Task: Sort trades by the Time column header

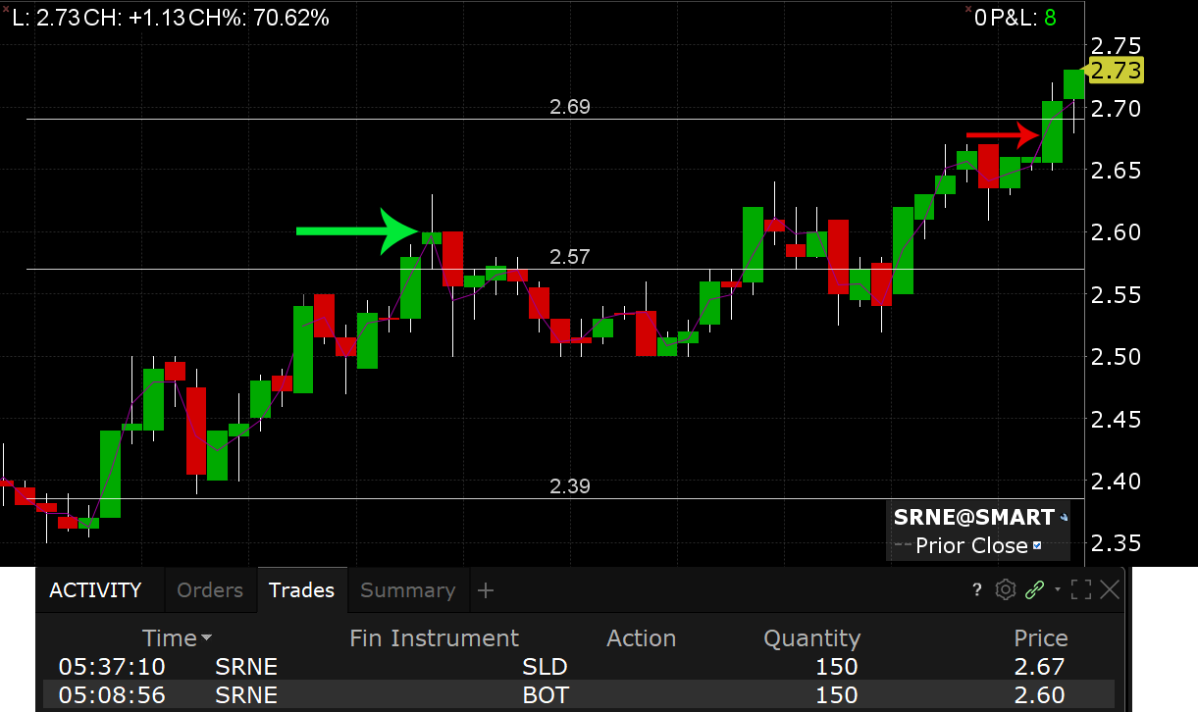Action: tap(177, 638)
